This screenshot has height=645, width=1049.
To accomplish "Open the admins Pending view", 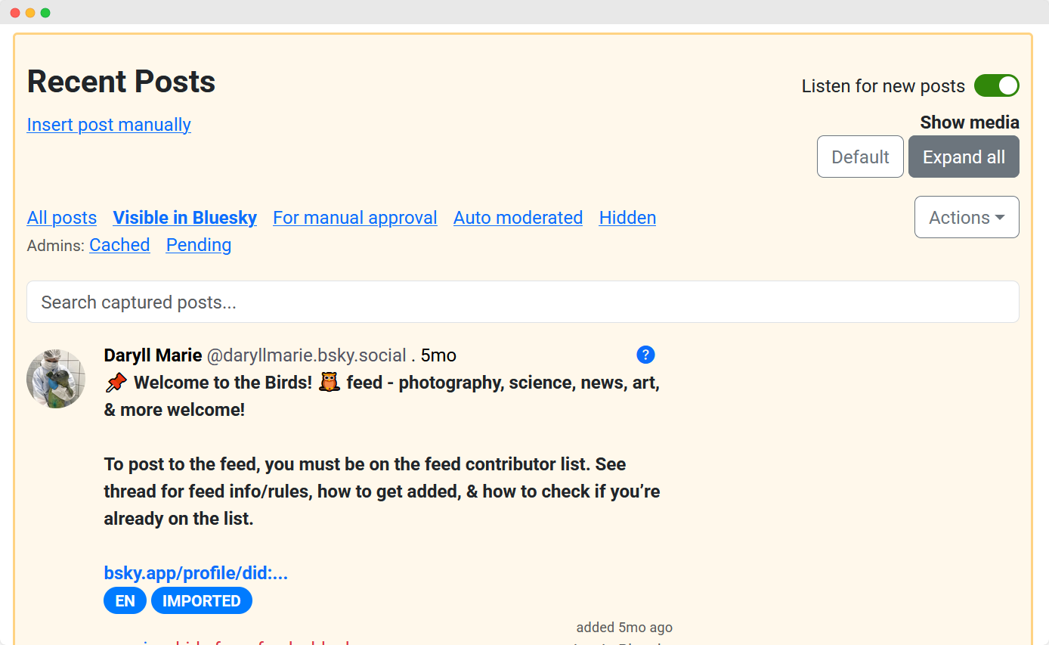I will tap(198, 244).
